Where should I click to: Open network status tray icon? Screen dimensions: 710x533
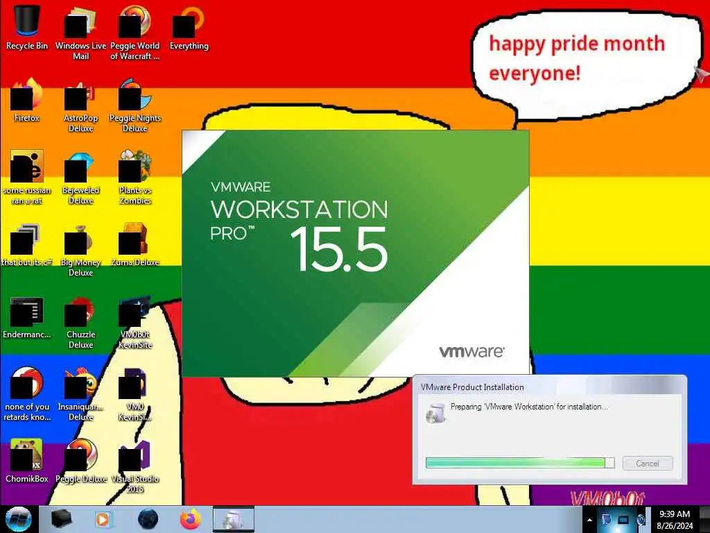(x=623, y=520)
